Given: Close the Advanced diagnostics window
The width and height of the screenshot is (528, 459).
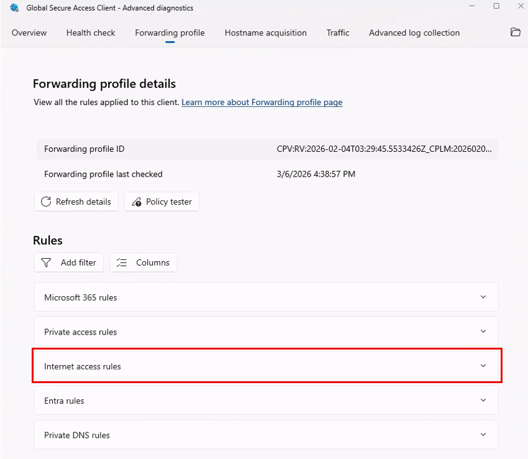Looking at the screenshot, I should click(x=521, y=6).
